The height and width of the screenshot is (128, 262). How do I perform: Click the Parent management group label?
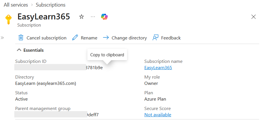(x=43, y=109)
